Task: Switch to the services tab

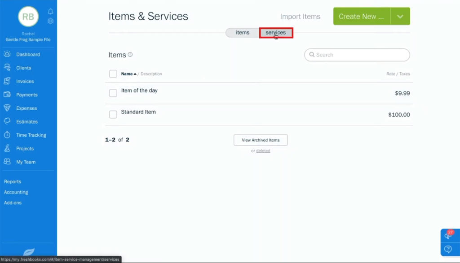Action: click(x=275, y=32)
